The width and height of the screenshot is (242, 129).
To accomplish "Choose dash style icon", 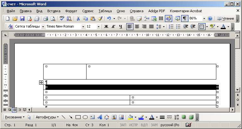I will coord(169,117).
